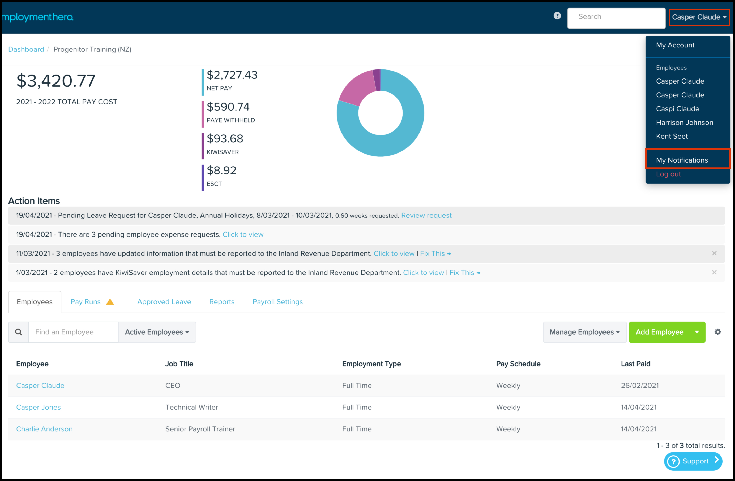Open the Add Employee arrow dropdown

[x=697, y=332]
